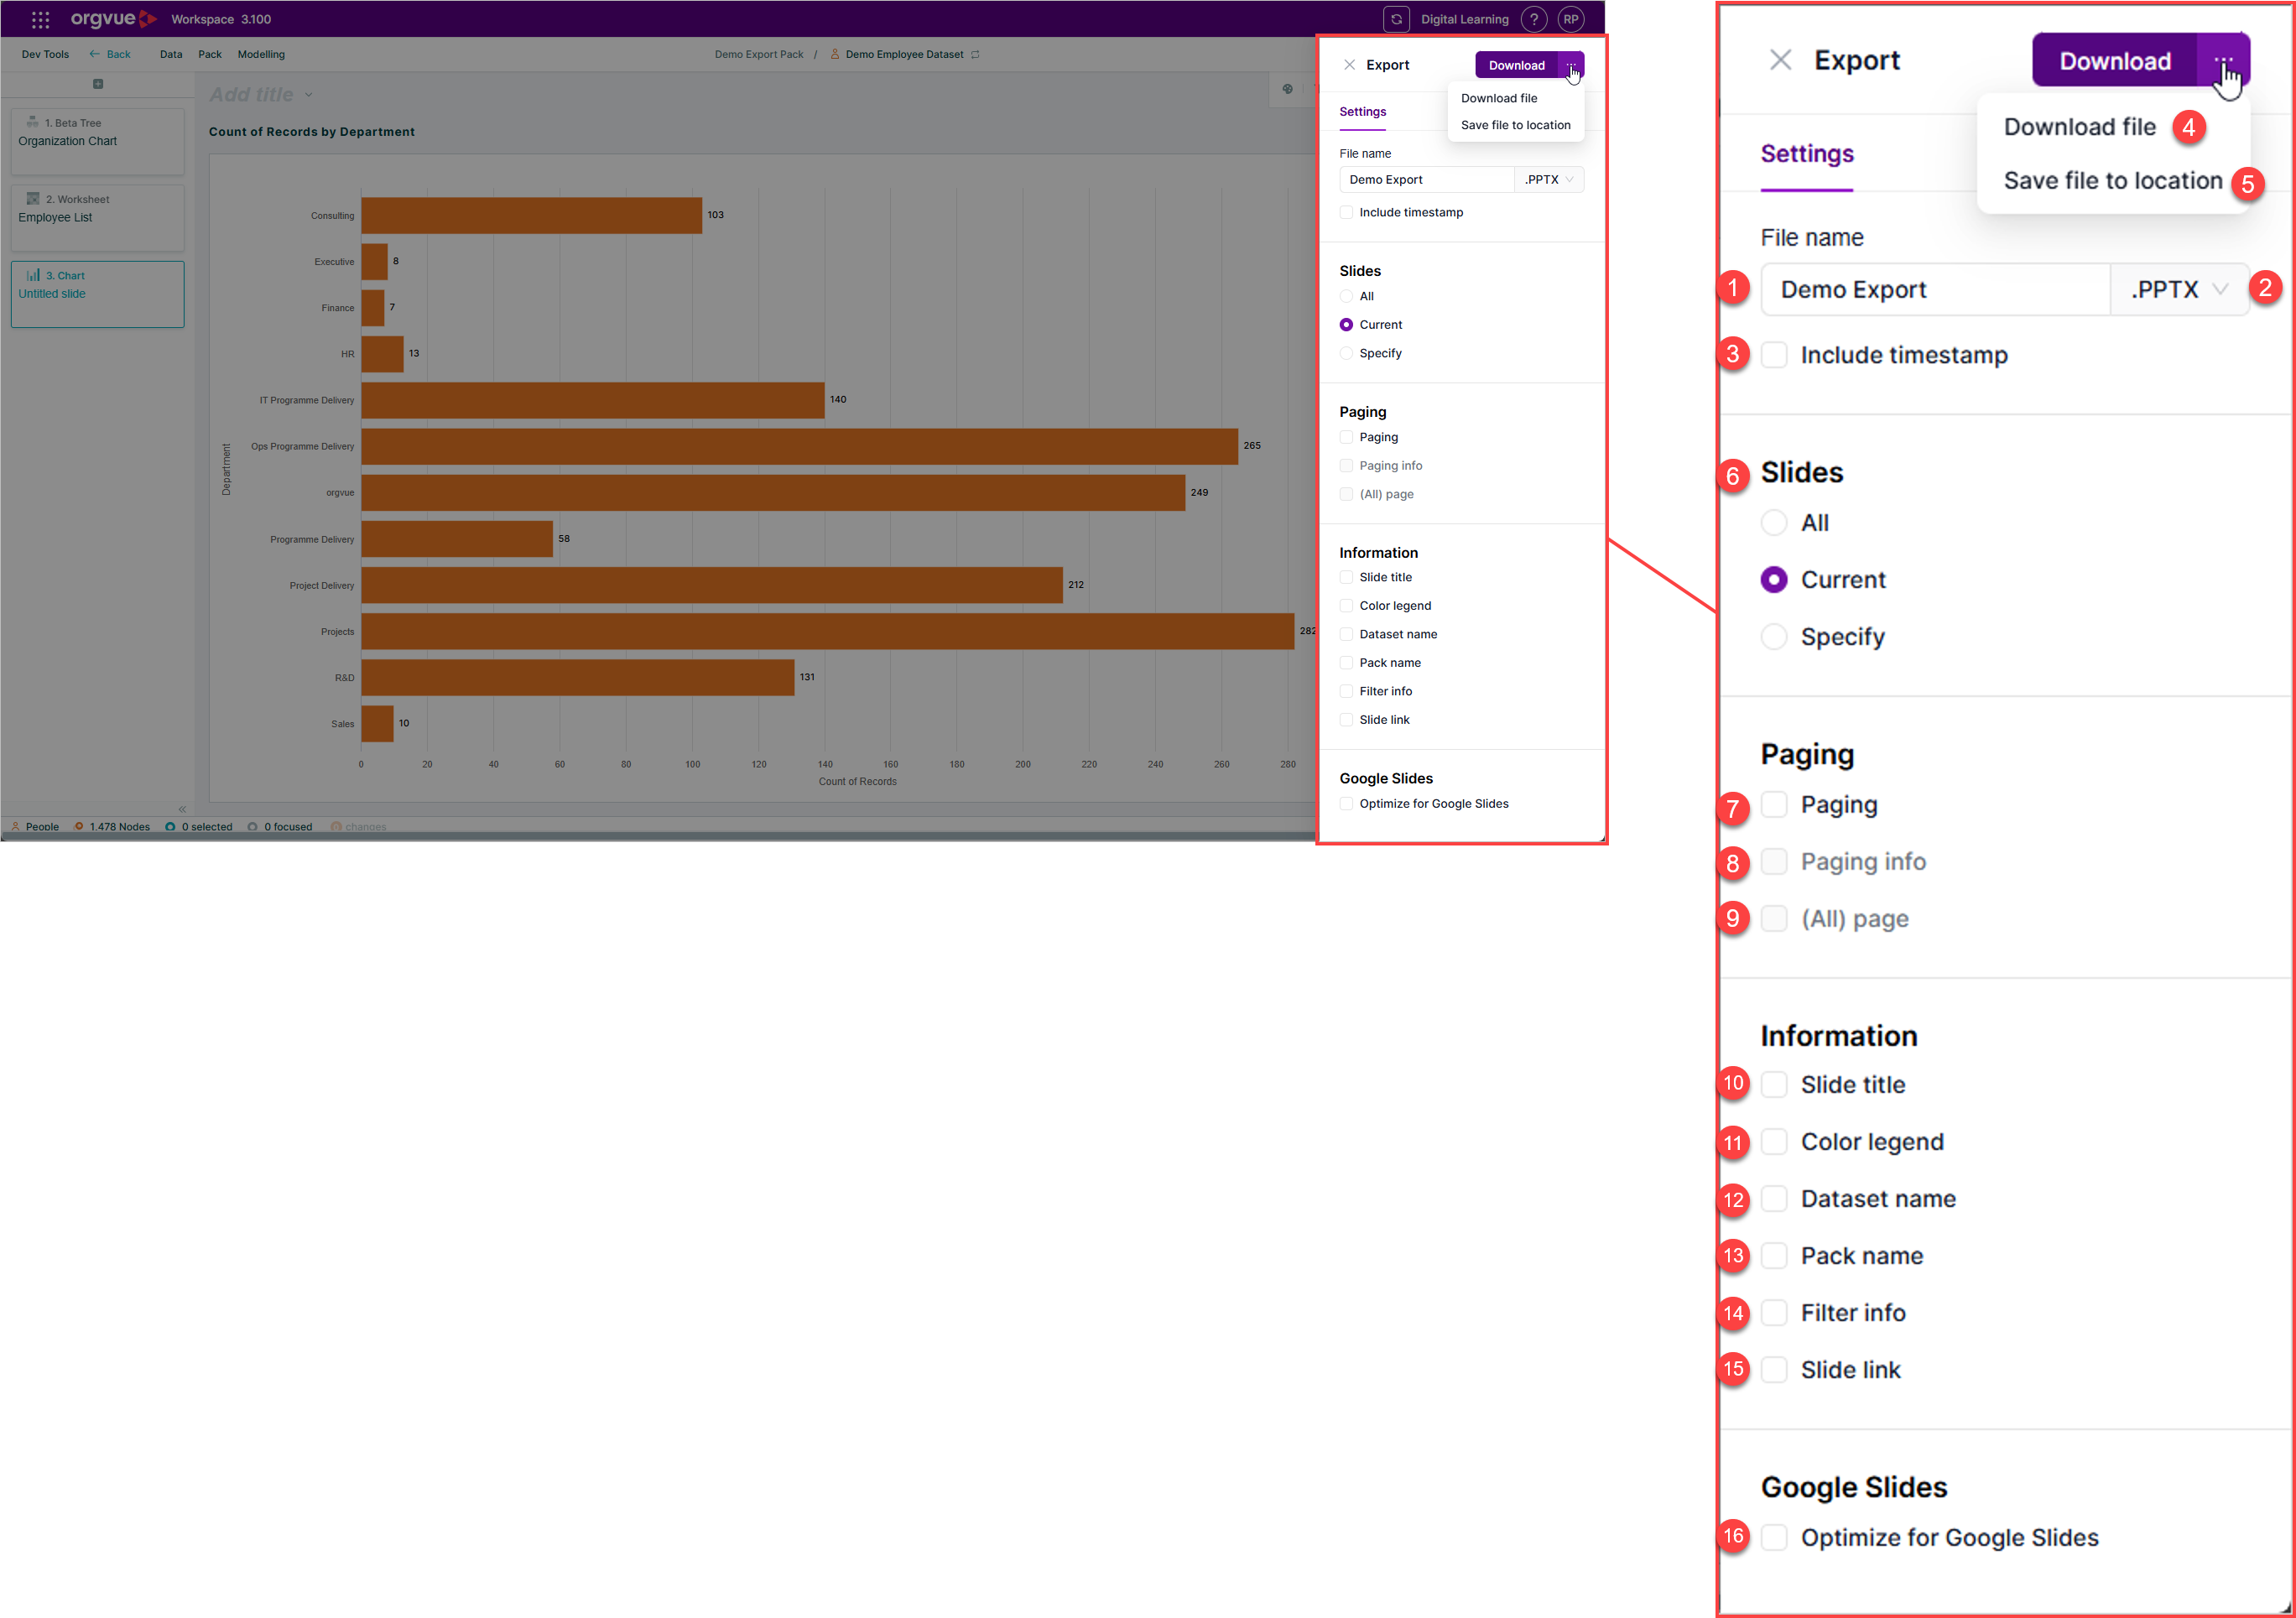Open the Modelling menu
The image size is (2296, 1618).
[261, 55]
